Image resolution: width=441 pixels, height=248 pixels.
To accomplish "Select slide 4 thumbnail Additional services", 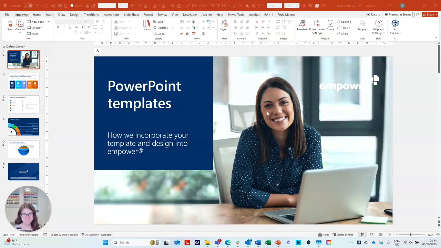I will [x=24, y=127].
